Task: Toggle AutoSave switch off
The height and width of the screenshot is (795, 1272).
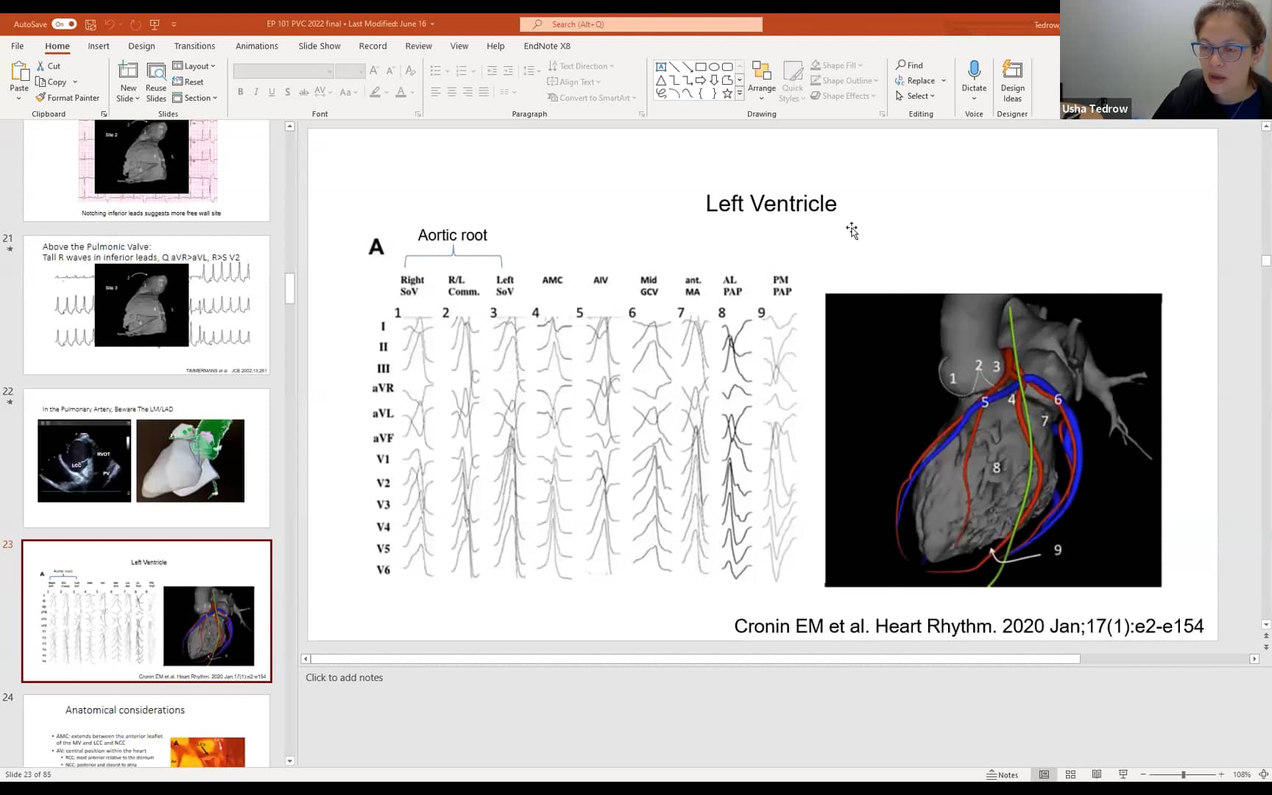Action: [64, 24]
